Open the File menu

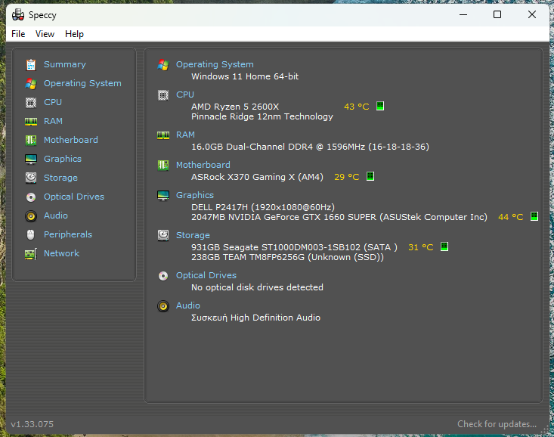[18, 34]
